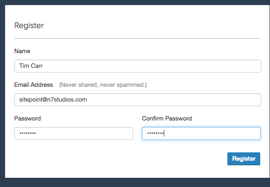Click into the Confirm Password field

[201, 133]
